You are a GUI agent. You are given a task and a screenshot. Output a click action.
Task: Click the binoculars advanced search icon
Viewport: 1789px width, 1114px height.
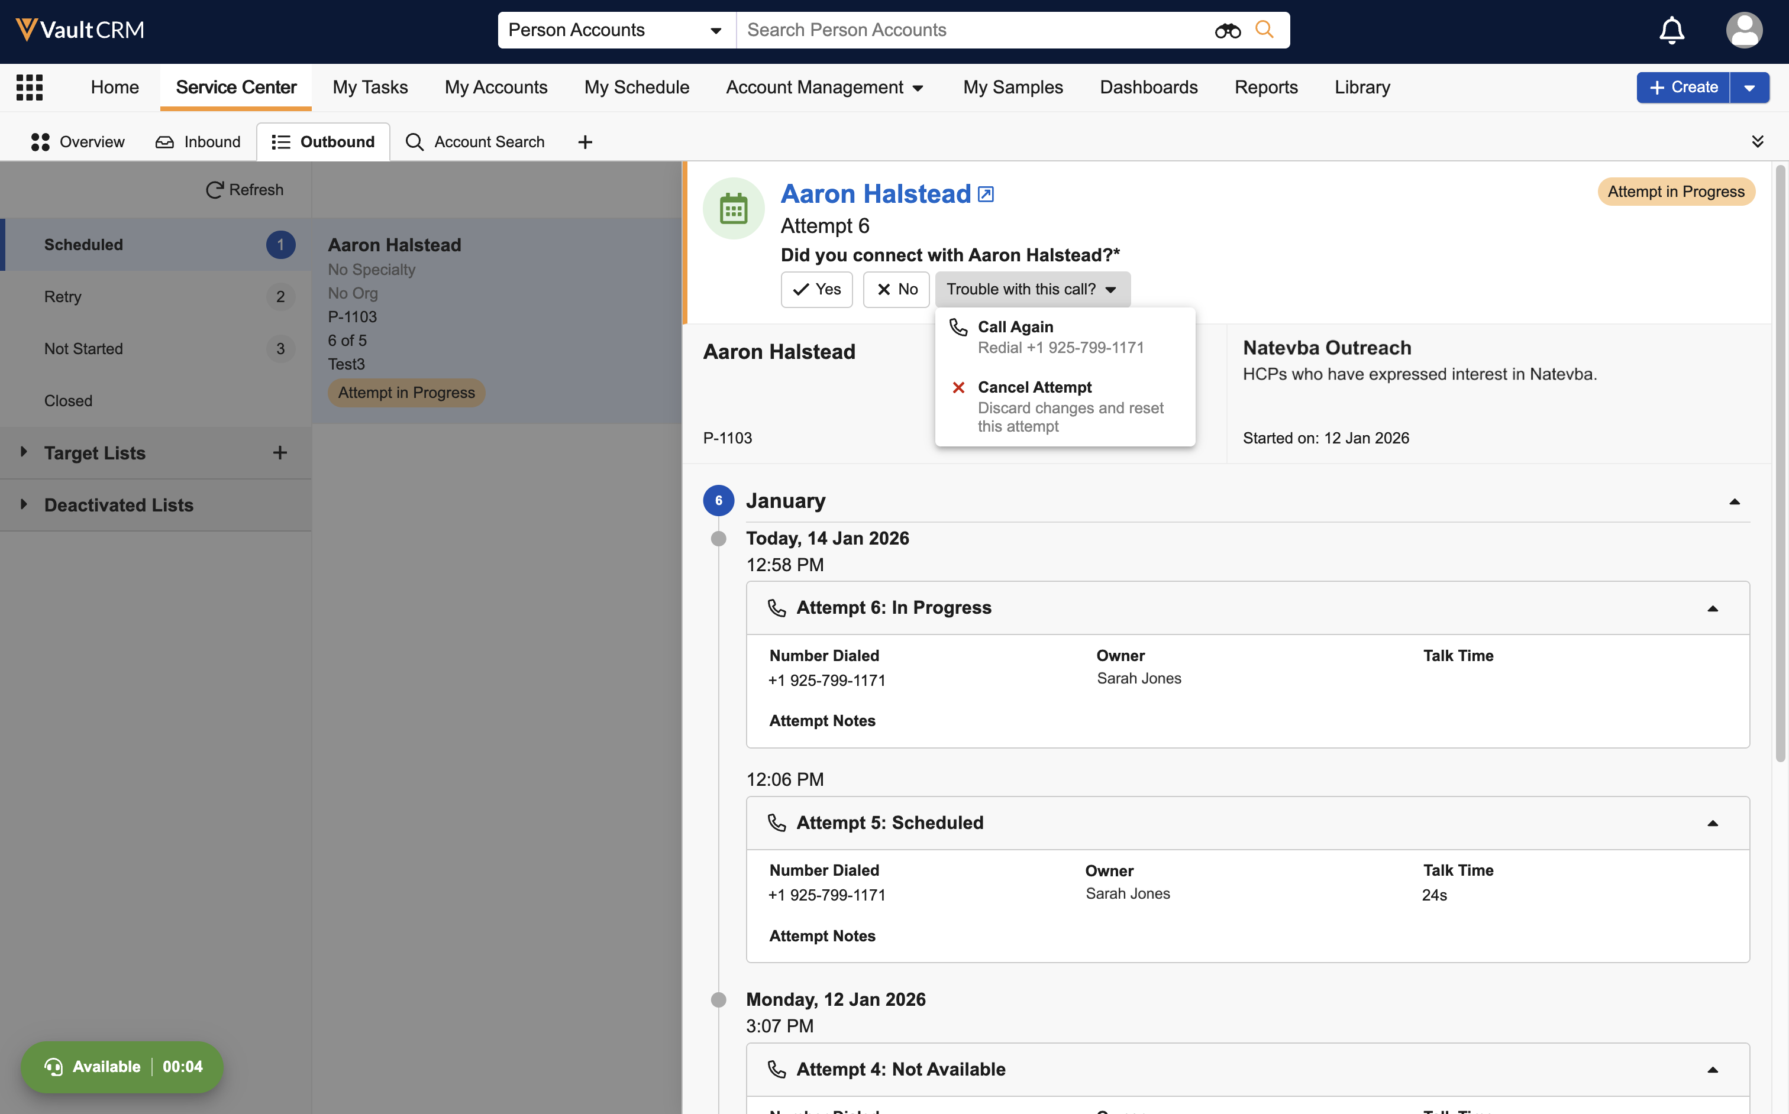(x=1228, y=30)
